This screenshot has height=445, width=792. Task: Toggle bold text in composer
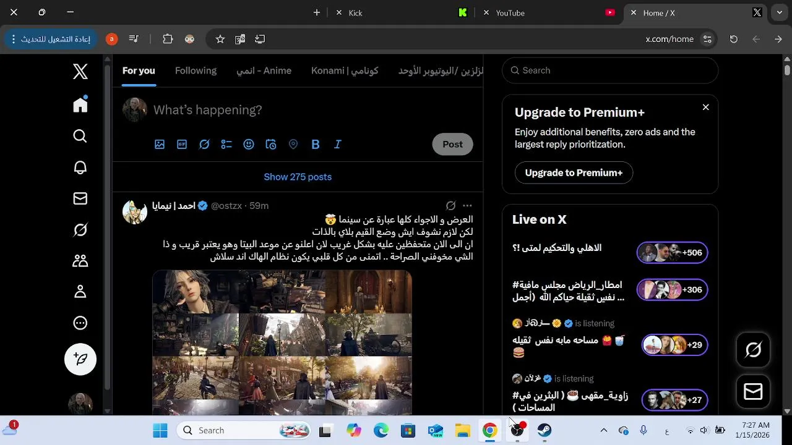[x=316, y=144]
